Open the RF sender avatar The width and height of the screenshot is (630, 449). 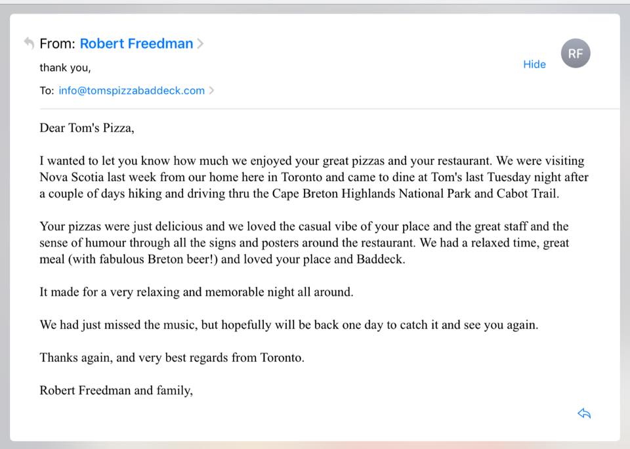[x=576, y=53]
